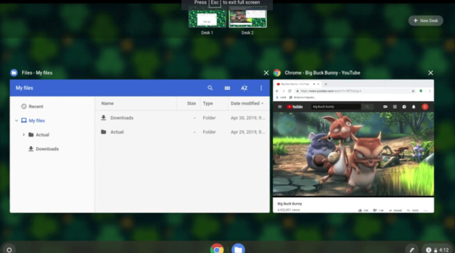Collapse the My files tree node

click(x=16, y=121)
